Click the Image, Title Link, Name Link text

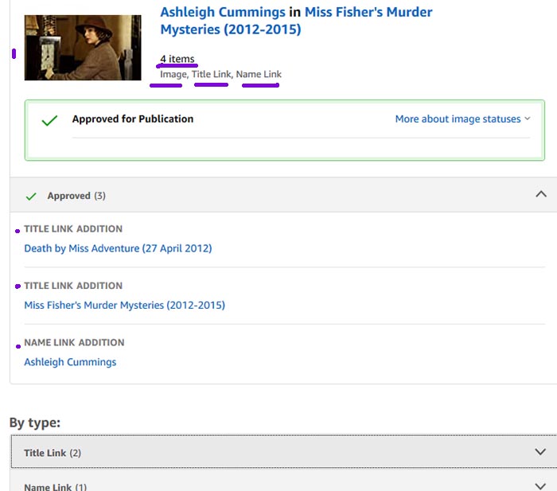220,74
